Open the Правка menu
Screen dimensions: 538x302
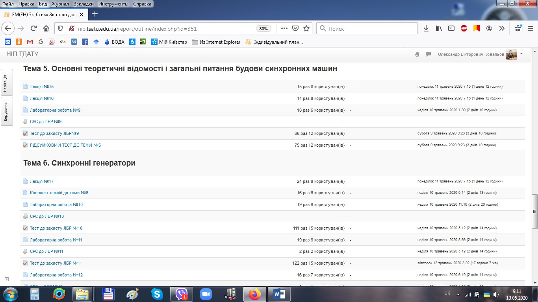coord(26,4)
